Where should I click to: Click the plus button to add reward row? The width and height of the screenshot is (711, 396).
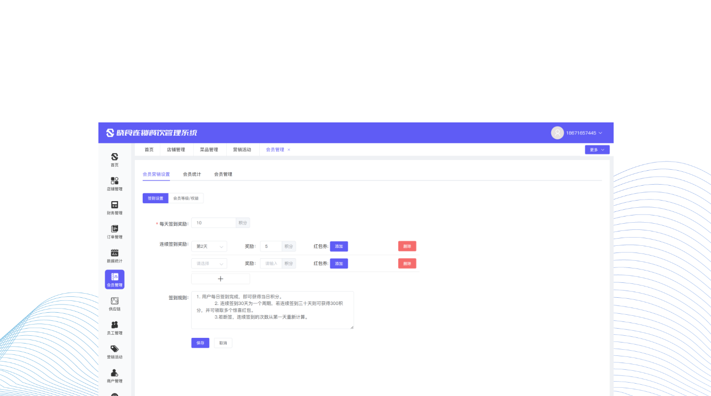coord(221,279)
